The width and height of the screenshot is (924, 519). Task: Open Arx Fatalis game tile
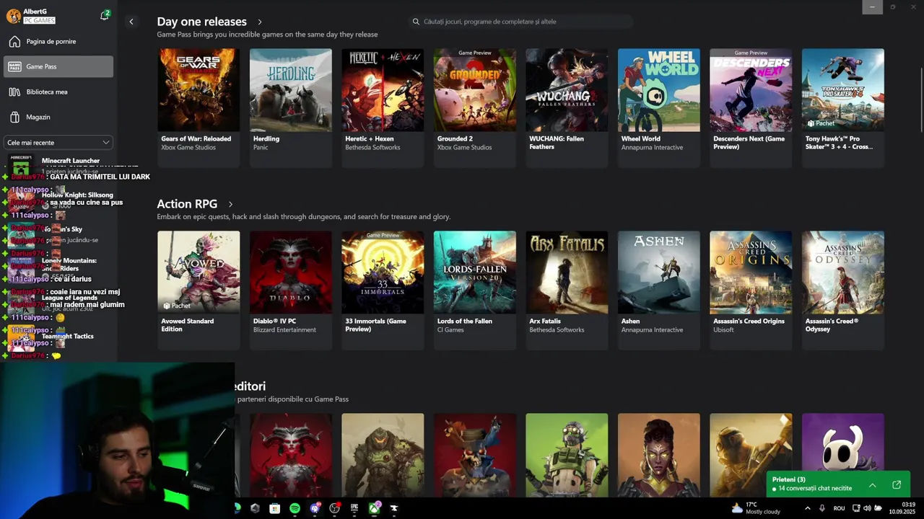point(567,290)
